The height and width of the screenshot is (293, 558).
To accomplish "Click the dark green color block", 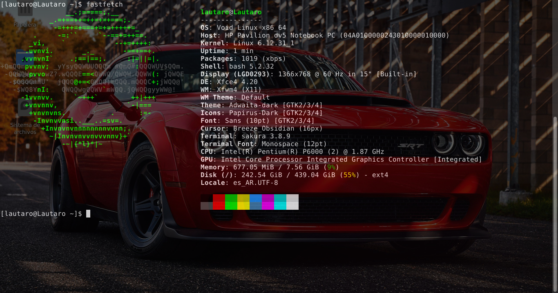I will click(x=231, y=198).
